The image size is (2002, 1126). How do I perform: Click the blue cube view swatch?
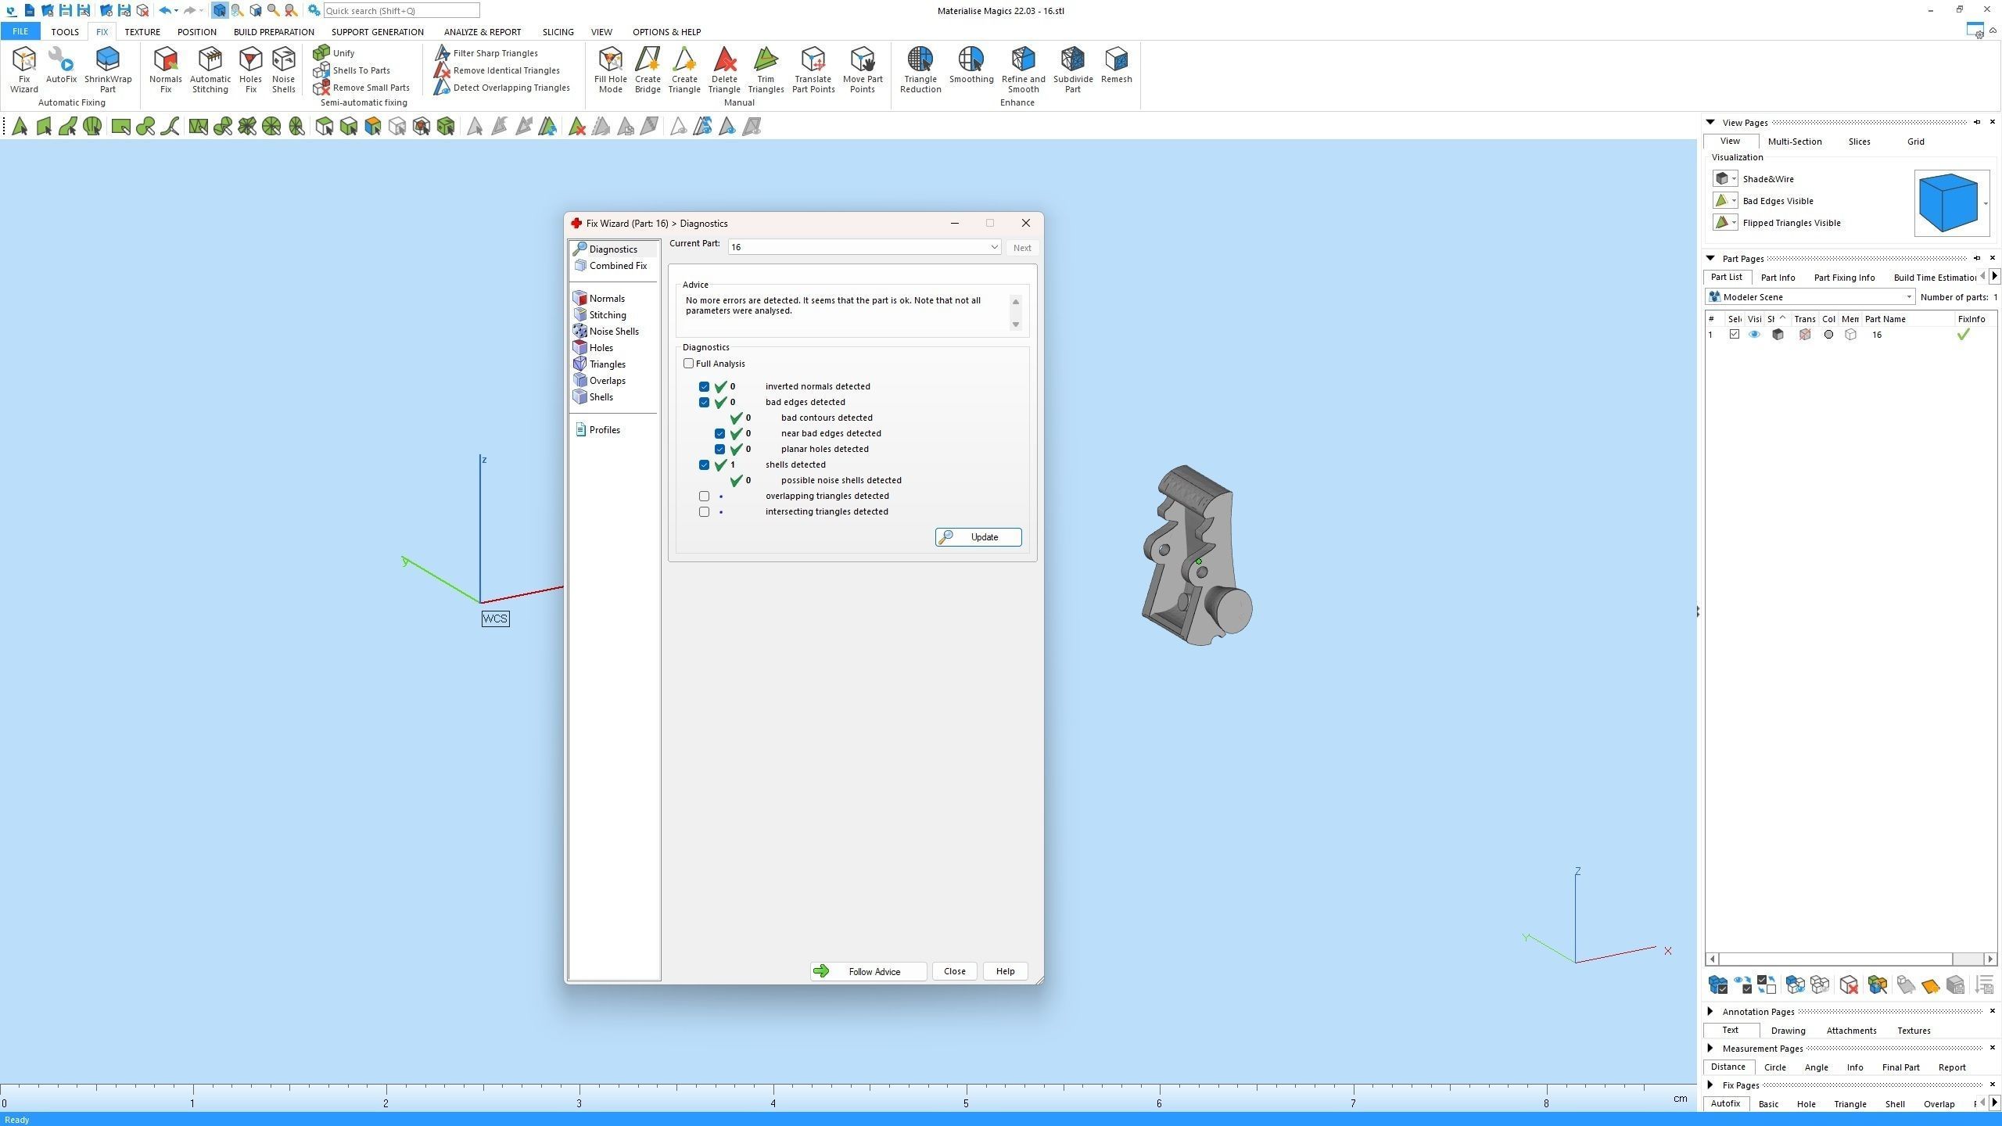[x=1947, y=203]
